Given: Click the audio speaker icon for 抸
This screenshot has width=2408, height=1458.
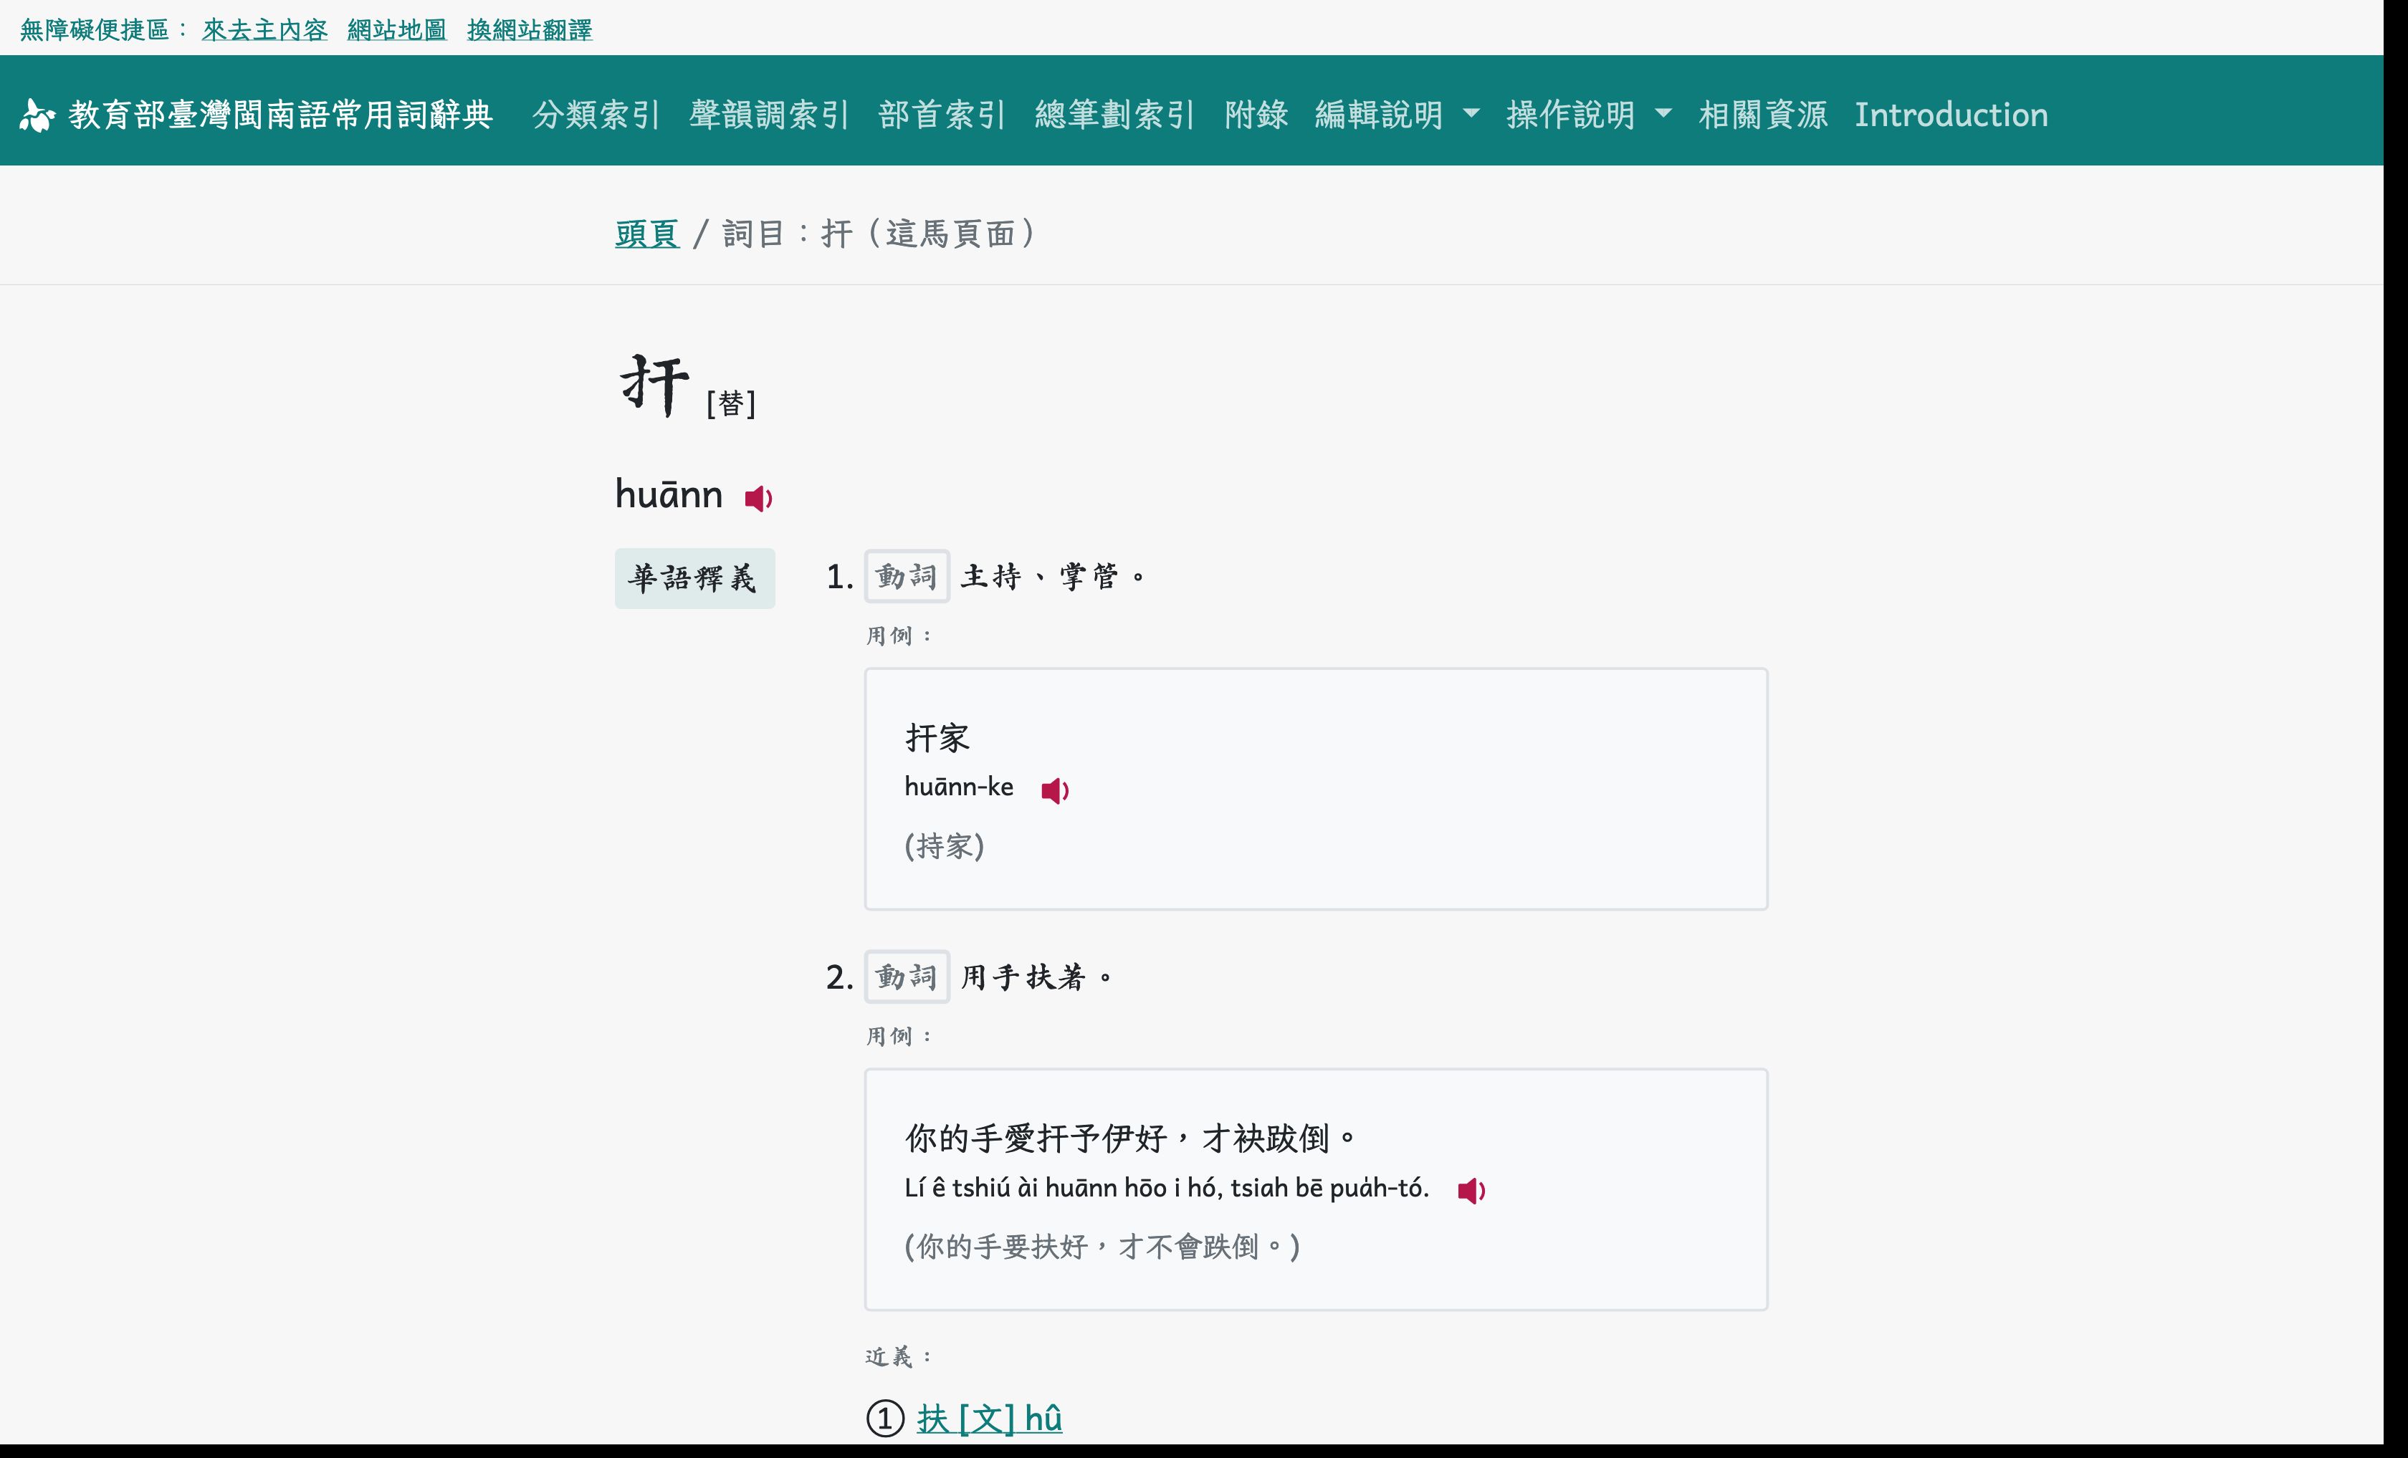Looking at the screenshot, I should coord(758,497).
